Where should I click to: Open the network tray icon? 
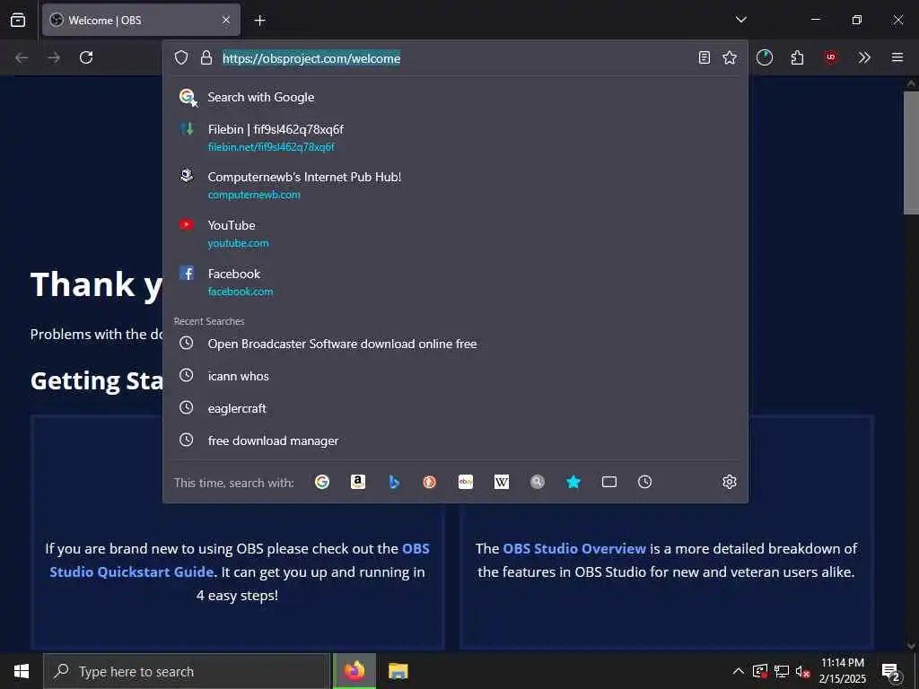tap(782, 671)
